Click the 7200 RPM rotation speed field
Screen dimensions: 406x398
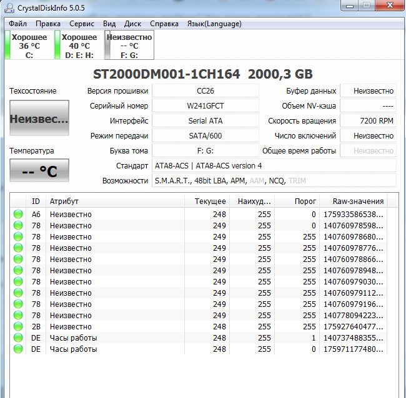(x=368, y=121)
